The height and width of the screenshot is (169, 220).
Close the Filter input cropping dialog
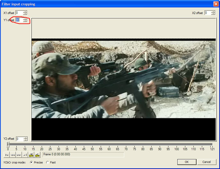click(216, 4)
